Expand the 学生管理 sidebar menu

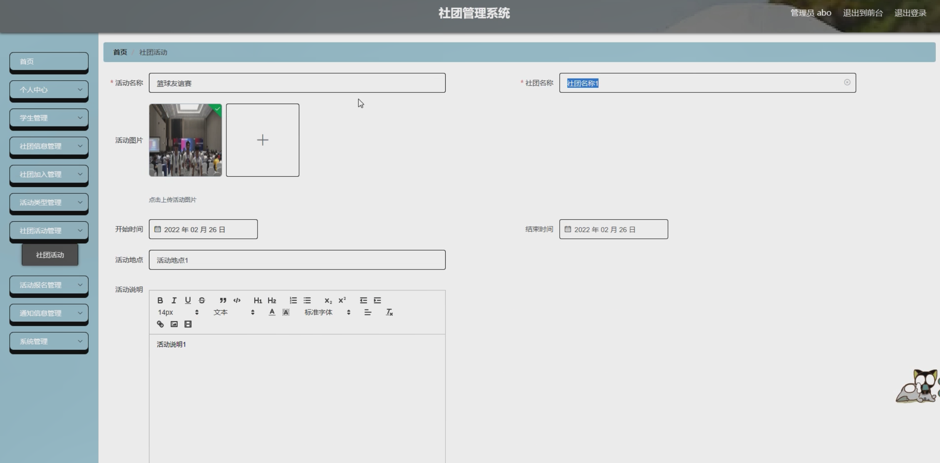(x=49, y=118)
